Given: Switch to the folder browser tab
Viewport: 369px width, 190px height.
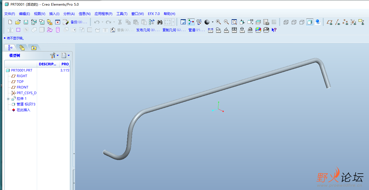Looking at the screenshot, I should [22, 47].
